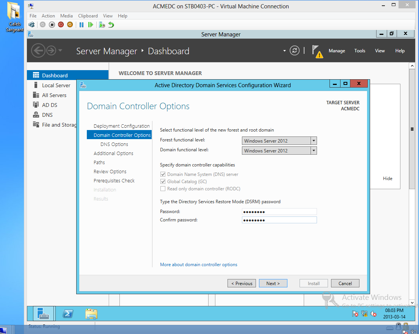The image size is (419, 334).
Task: Click the green Reset play icon
Action: click(91, 25)
